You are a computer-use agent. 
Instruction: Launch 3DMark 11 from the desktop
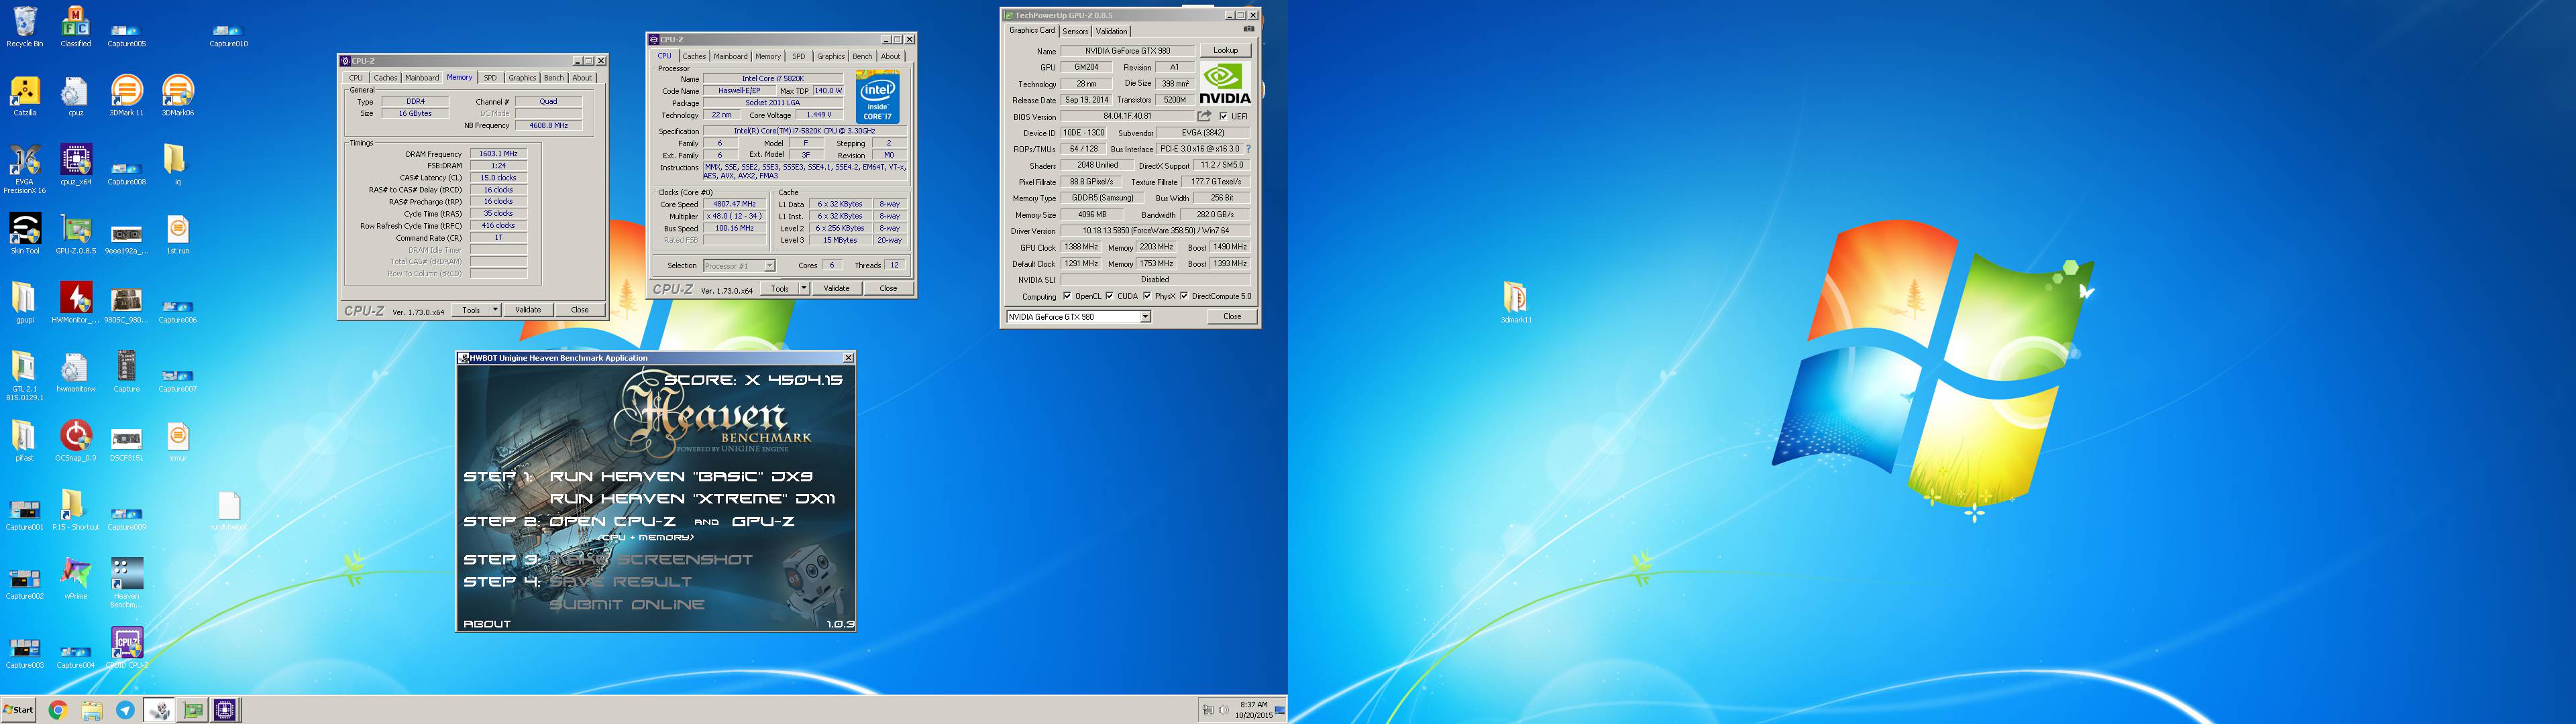[x=127, y=96]
